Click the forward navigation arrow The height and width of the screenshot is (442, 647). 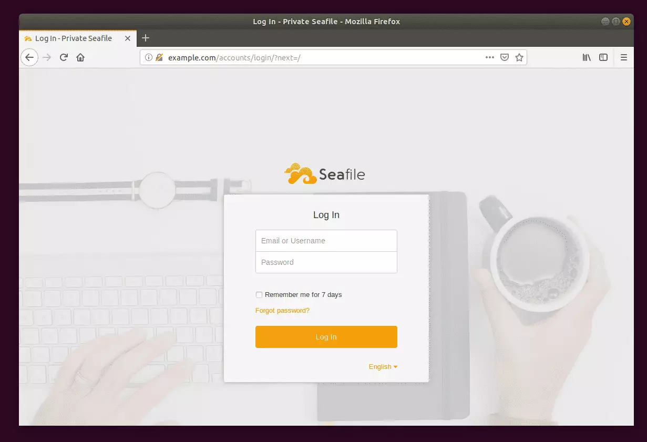pyautogui.click(x=47, y=57)
